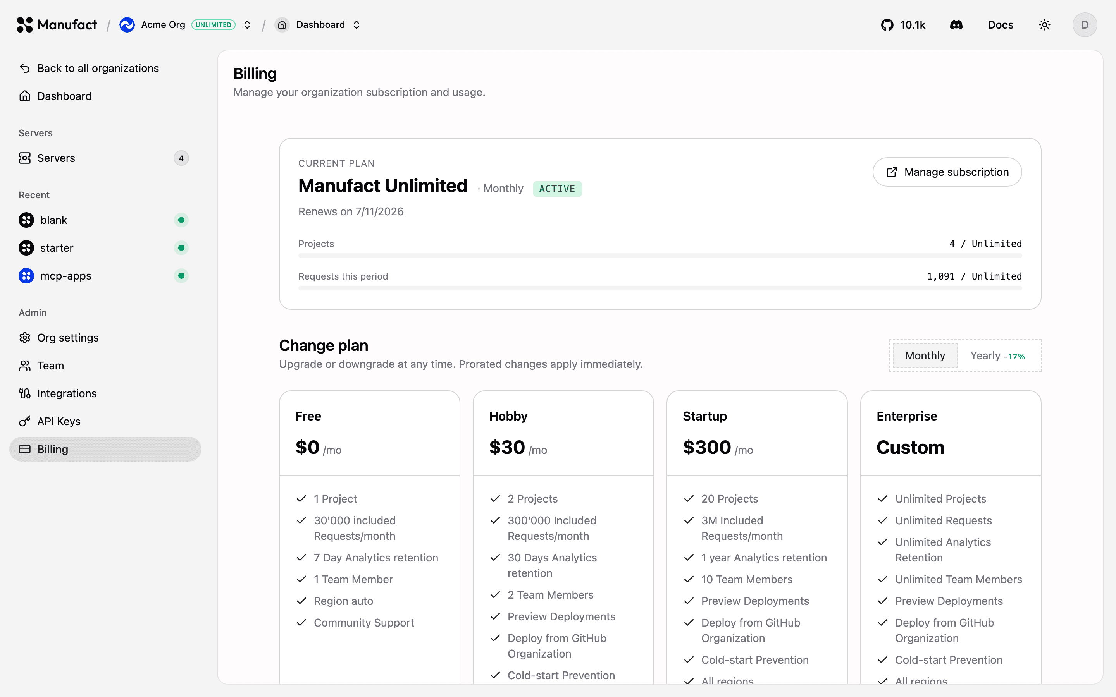Image resolution: width=1116 pixels, height=697 pixels.
Task: Click the 10.1k GitHub stars count
Action: tap(913, 25)
